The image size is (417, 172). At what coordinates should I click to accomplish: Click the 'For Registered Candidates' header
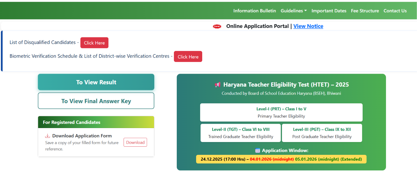coord(96,122)
